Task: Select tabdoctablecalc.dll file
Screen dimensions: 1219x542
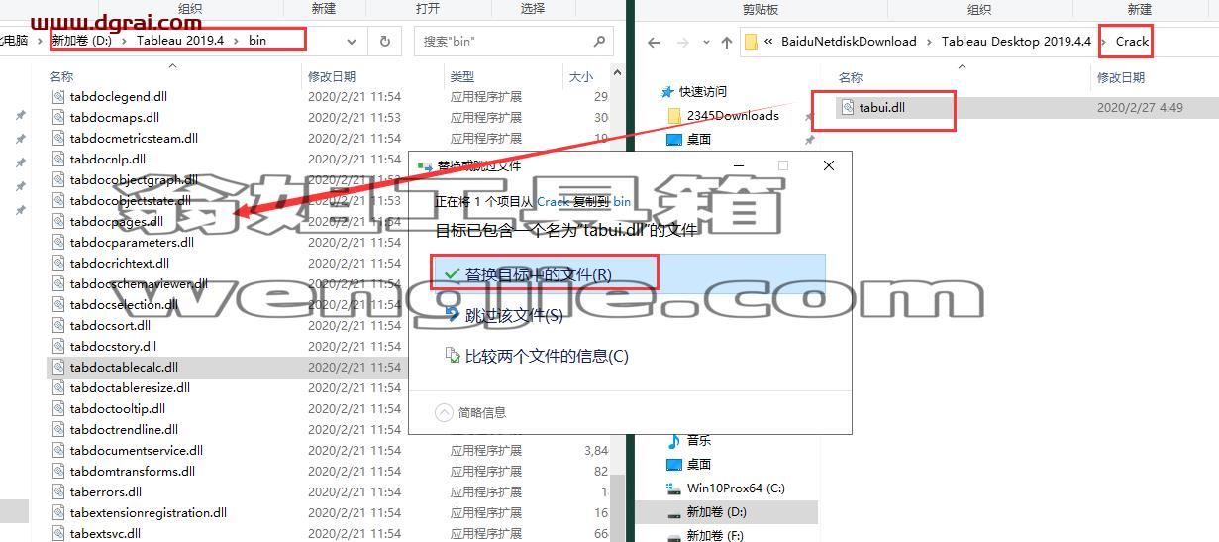Action: pos(124,368)
